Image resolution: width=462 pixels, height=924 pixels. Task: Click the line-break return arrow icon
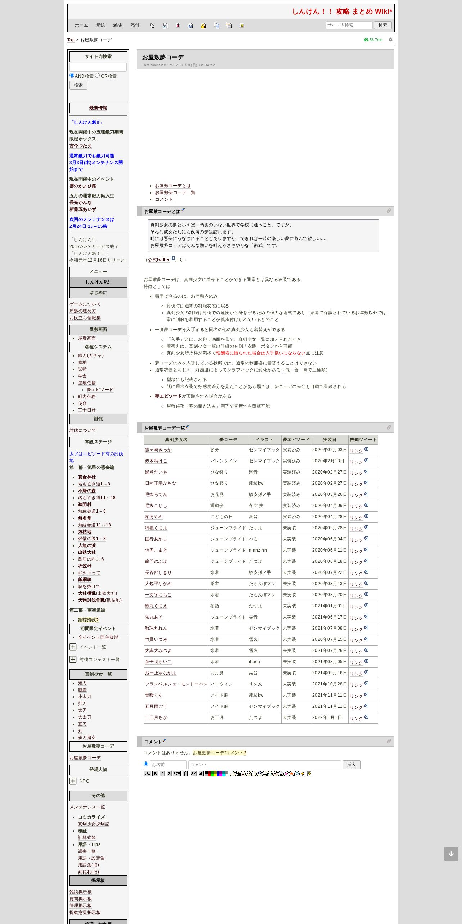(x=200, y=774)
